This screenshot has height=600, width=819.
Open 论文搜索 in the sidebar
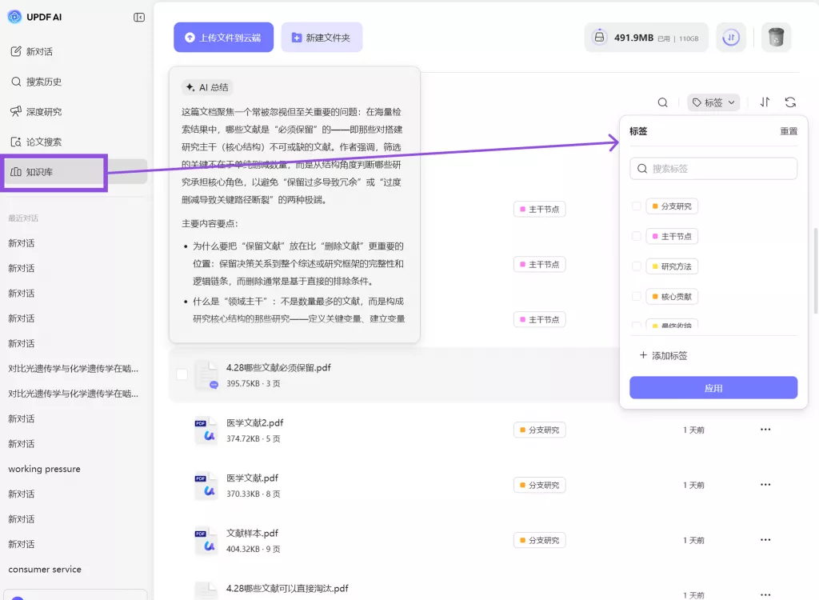click(36, 142)
